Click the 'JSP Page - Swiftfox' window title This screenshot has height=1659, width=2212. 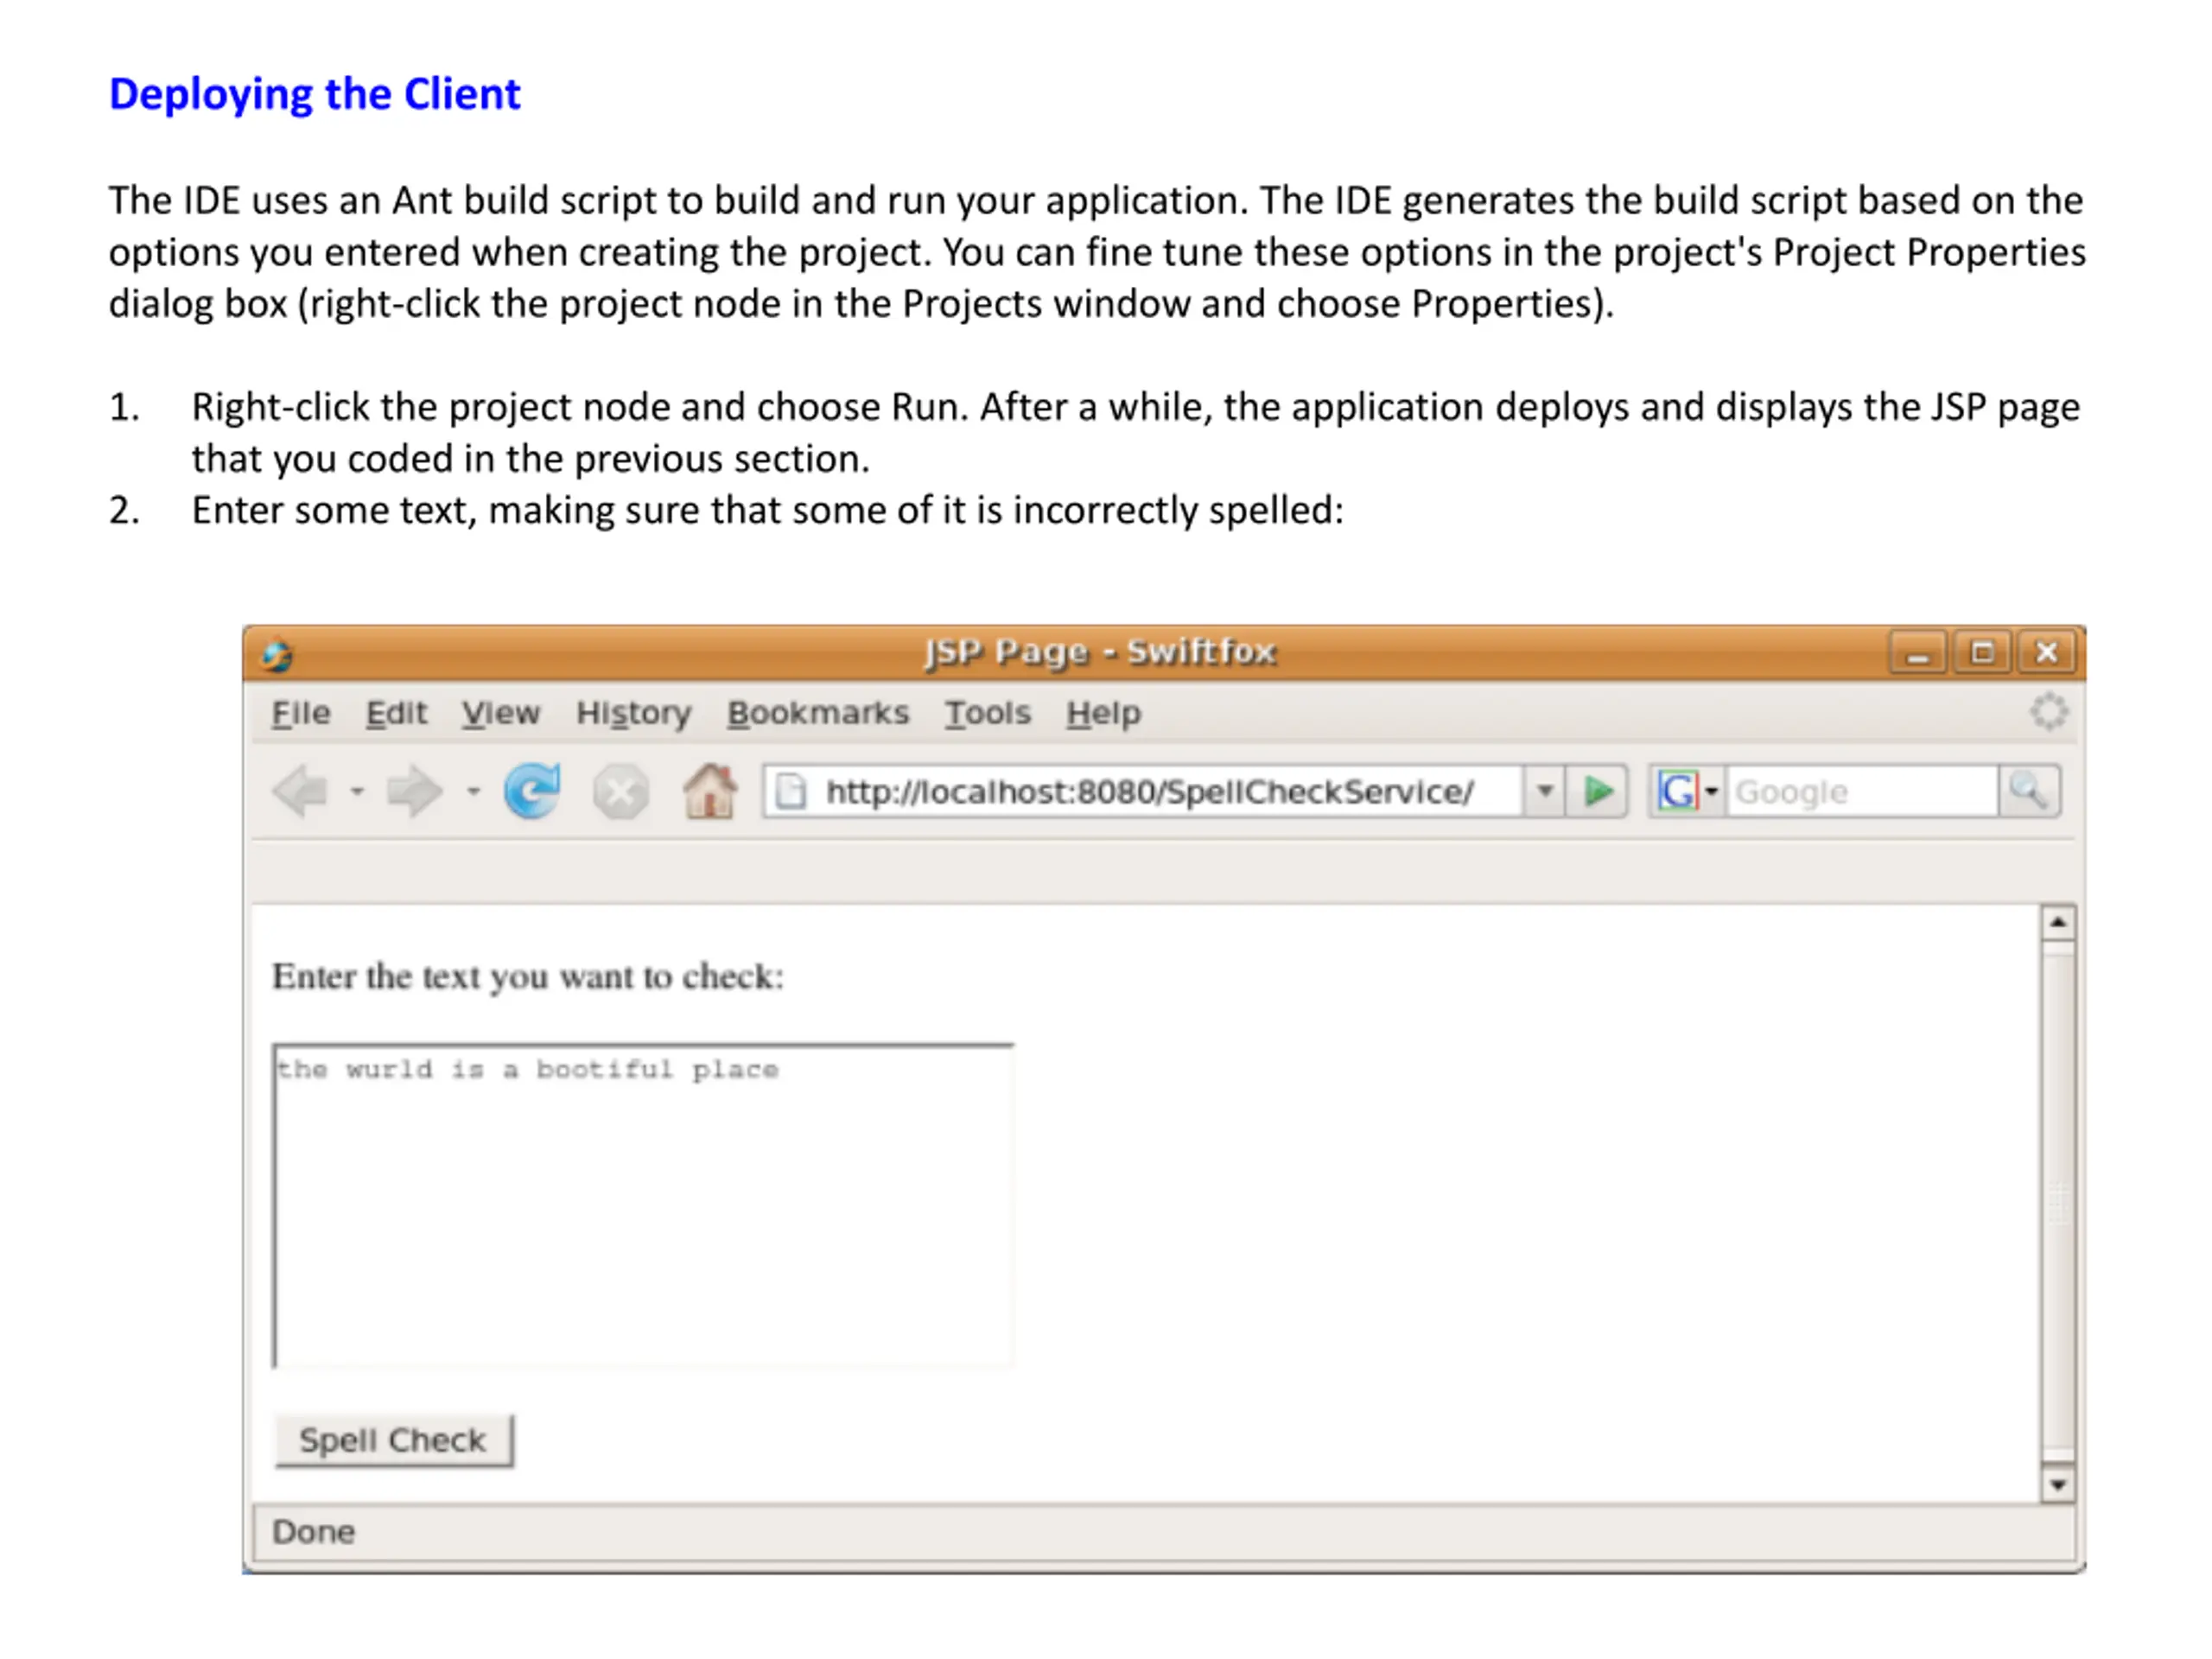pos(1100,652)
